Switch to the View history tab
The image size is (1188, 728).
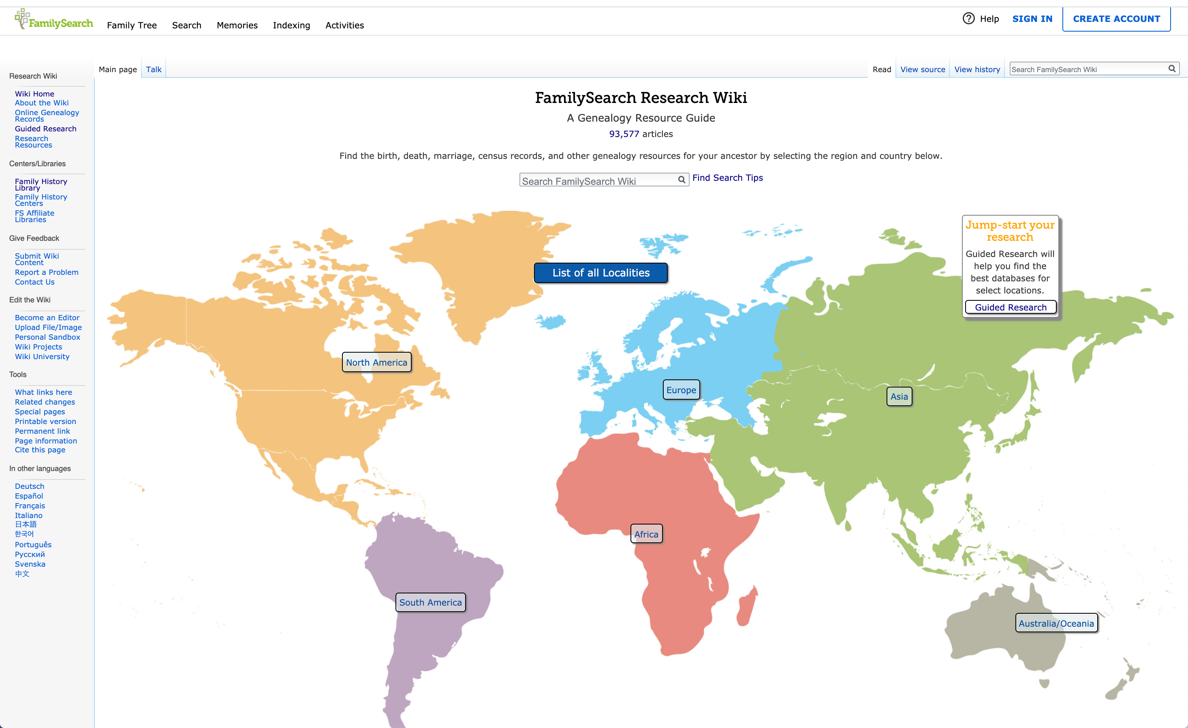(977, 69)
